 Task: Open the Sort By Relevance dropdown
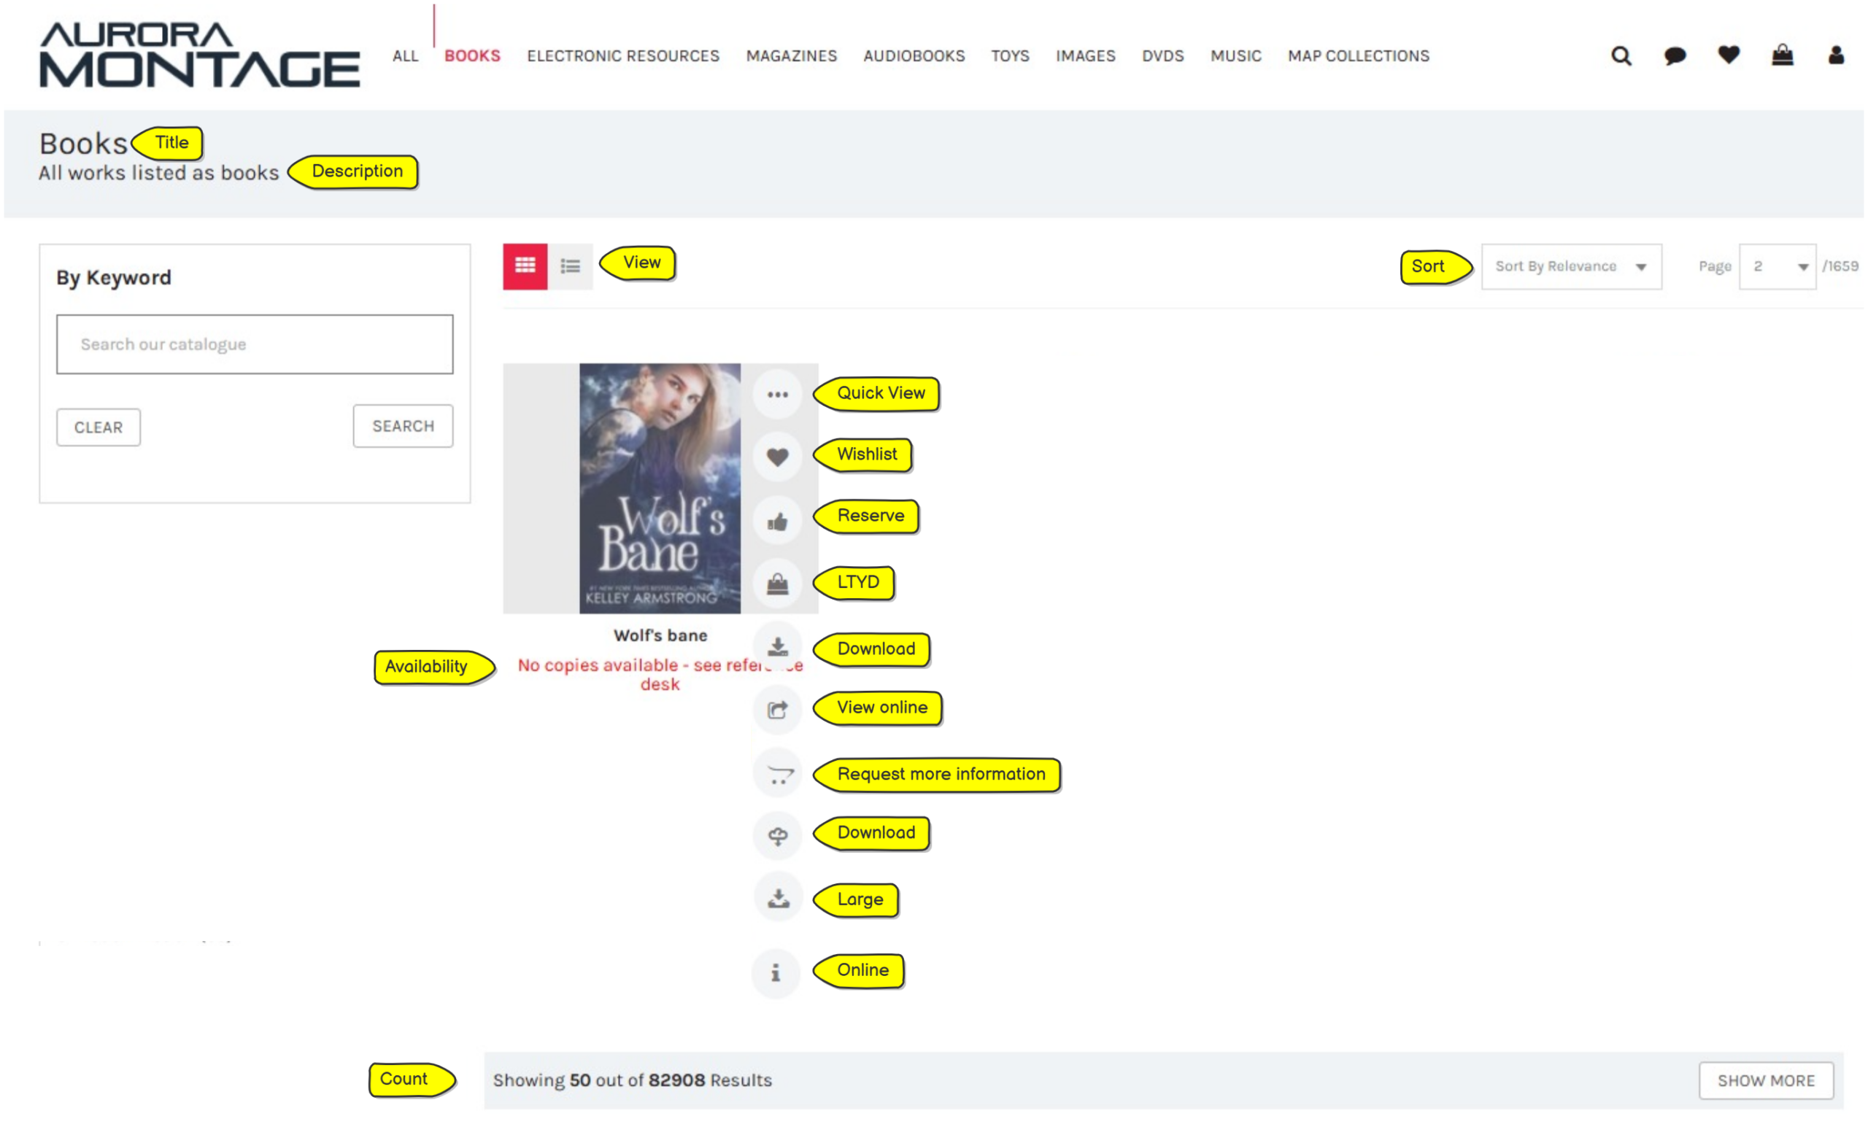coord(1571,266)
